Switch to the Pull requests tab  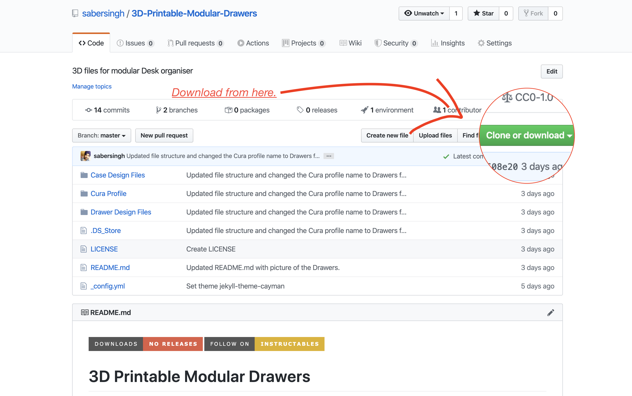195,43
